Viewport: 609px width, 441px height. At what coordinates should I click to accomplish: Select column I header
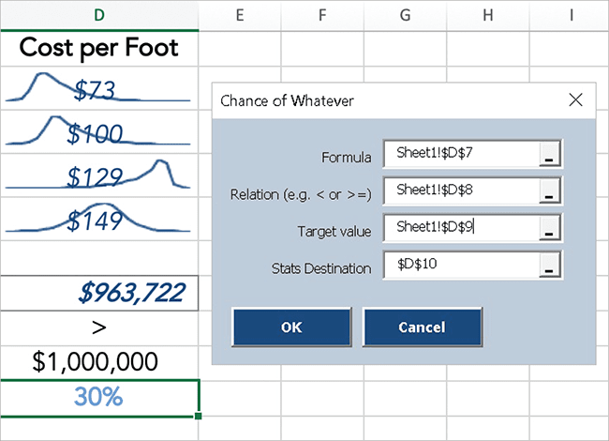tap(570, 15)
